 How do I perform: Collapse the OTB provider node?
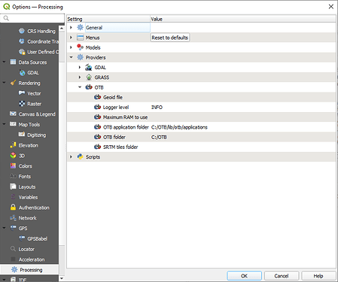[x=80, y=87]
